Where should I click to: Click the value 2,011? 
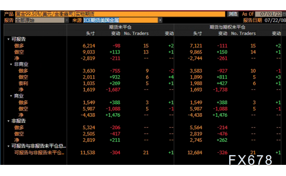pyautogui.click(x=89, y=77)
